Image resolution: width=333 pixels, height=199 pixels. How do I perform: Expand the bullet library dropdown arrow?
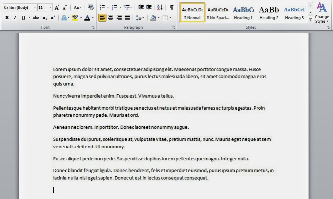coord(108,8)
